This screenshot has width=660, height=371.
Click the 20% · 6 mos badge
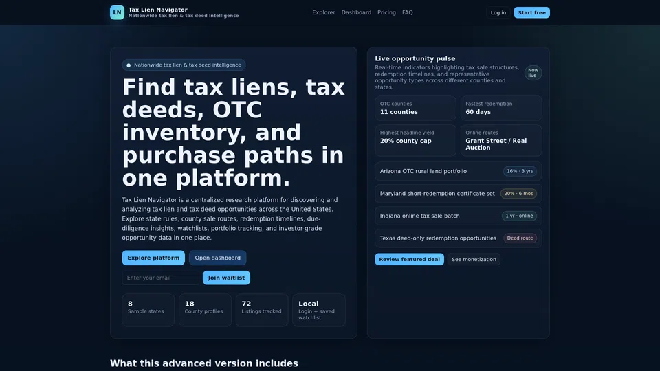pos(518,194)
